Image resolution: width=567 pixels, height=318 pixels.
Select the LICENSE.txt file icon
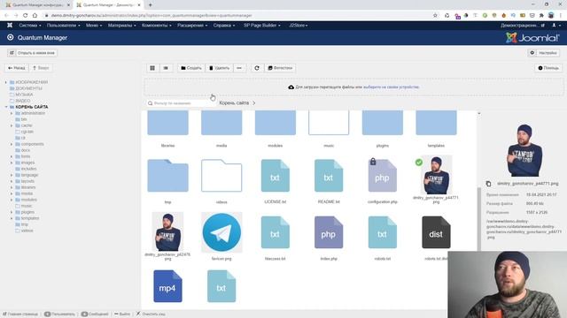pyautogui.click(x=276, y=176)
